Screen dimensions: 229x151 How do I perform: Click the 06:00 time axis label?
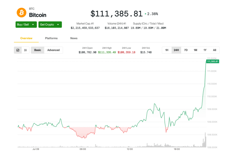tap(83, 149)
